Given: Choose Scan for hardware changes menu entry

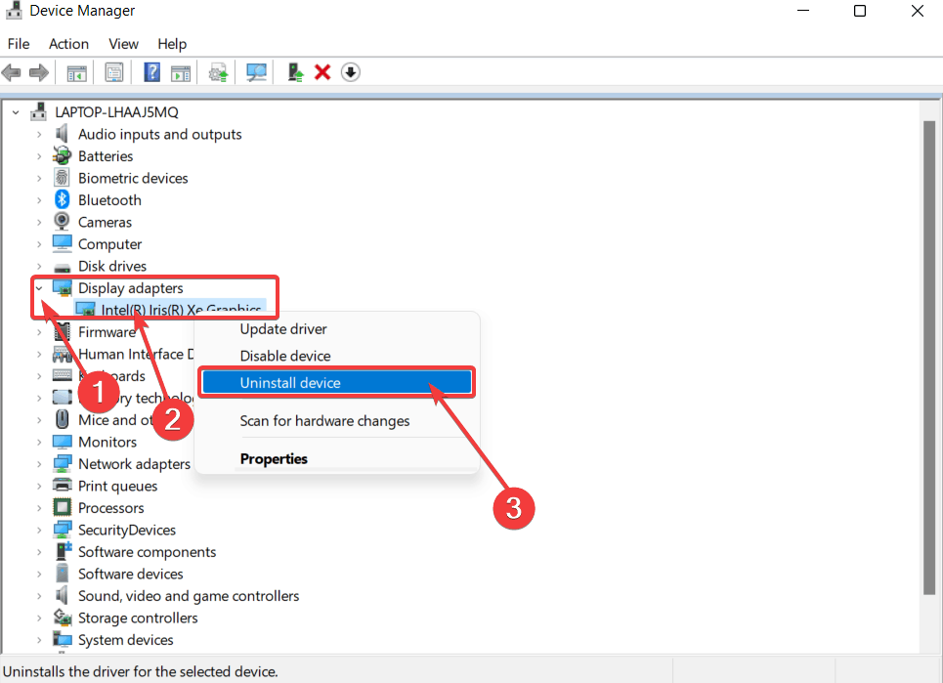Looking at the screenshot, I should tap(337, 421).
